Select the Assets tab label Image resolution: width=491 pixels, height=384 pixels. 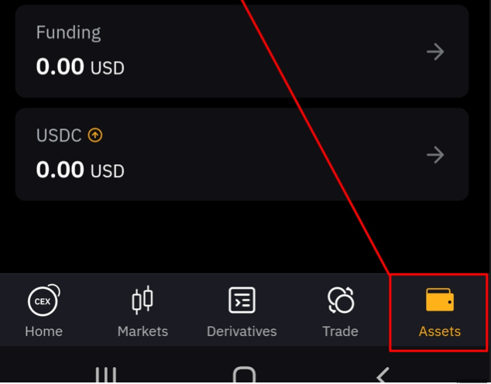tap(440, 331)
